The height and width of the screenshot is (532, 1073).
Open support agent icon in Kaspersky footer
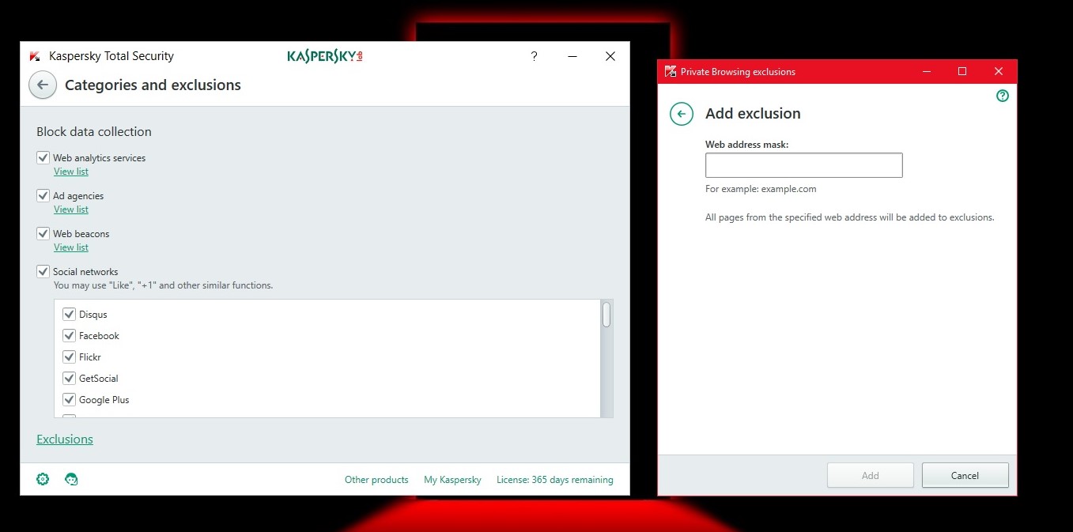coord(71,479)
